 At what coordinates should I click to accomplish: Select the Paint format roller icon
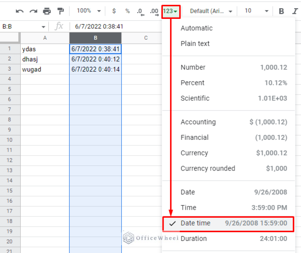coord(60,11)
